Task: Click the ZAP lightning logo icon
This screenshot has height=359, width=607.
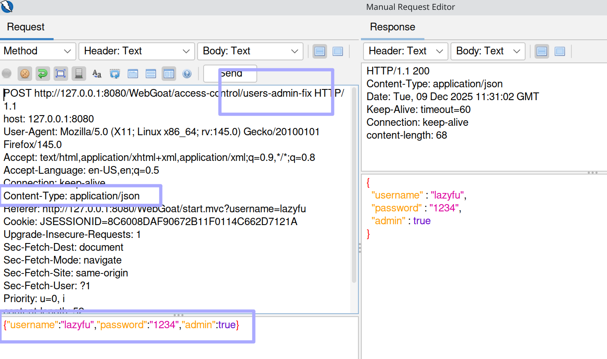Action: pos(7,6)
